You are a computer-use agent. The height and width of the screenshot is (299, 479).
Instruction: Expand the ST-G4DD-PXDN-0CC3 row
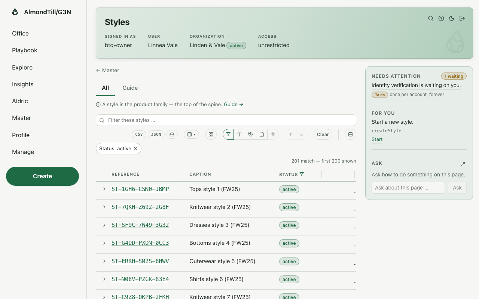pyautogui.click(x=104, y=243)
